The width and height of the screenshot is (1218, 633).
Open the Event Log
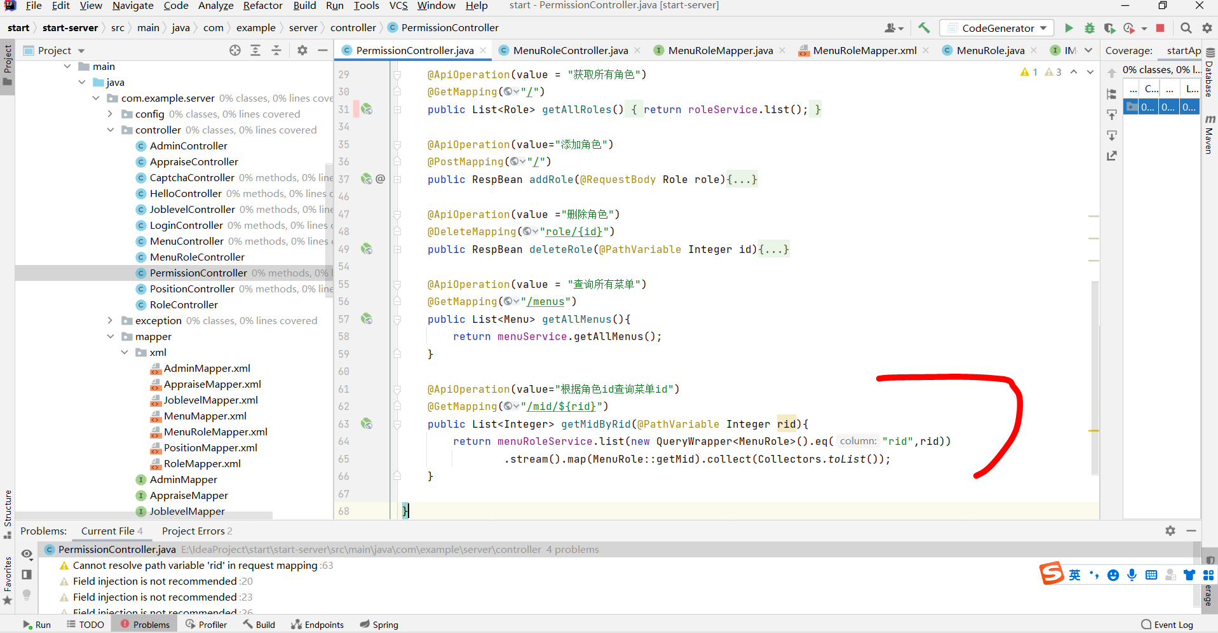[1167, 625]
